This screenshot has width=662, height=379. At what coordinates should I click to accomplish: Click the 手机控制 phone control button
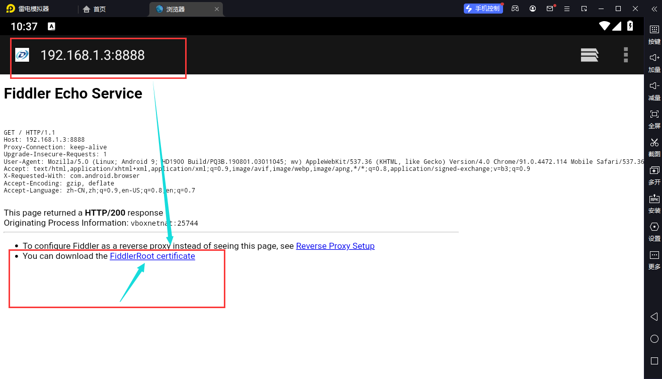tap(483, 9)
